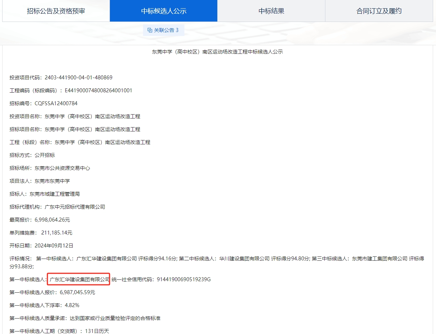The height and width of the screenshot is (334, 436).
Task: Click the maximum bid price 6,998,064.26元
Action: (52, 220)
